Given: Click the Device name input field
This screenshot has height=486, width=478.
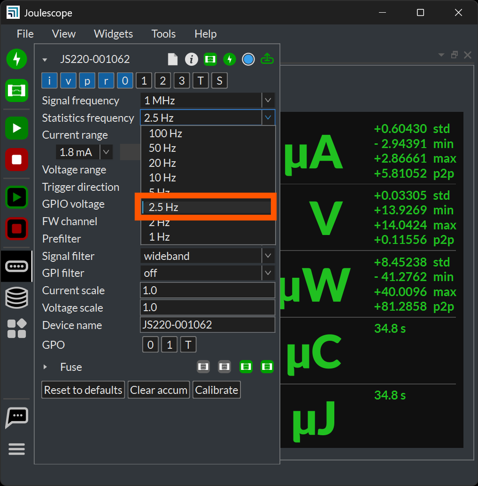Looking at the screenshot, I should point(207,325).
